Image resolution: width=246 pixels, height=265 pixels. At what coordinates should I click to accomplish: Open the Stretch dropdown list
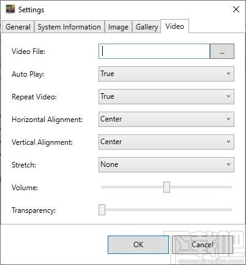coord(166,164)
